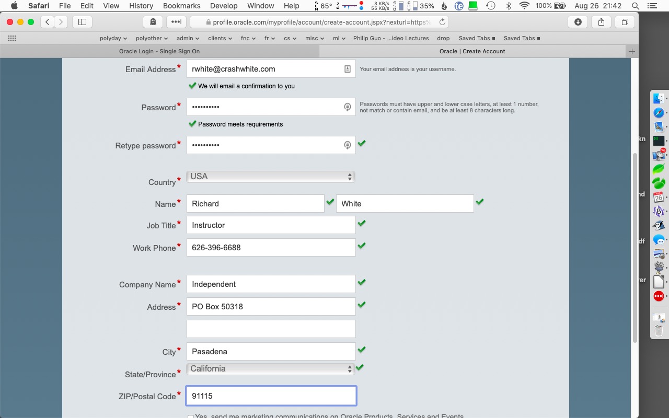Click the Work Phone input field

click(271, 248)
